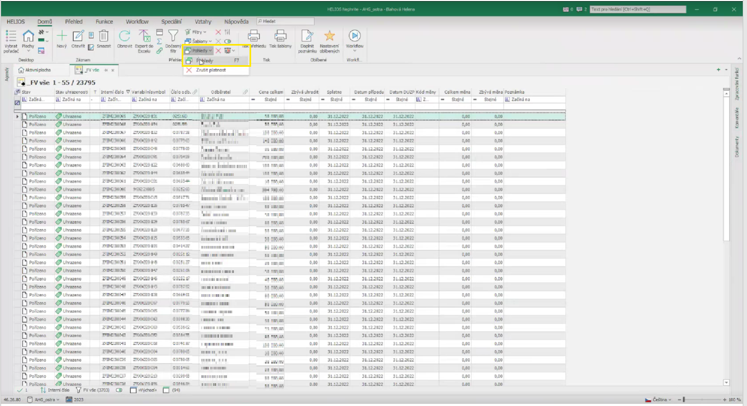Image resolution: width=747 pixels, height=406 pixels.
Task: Click Export do Excelu icon
Action: click(144, 36)
